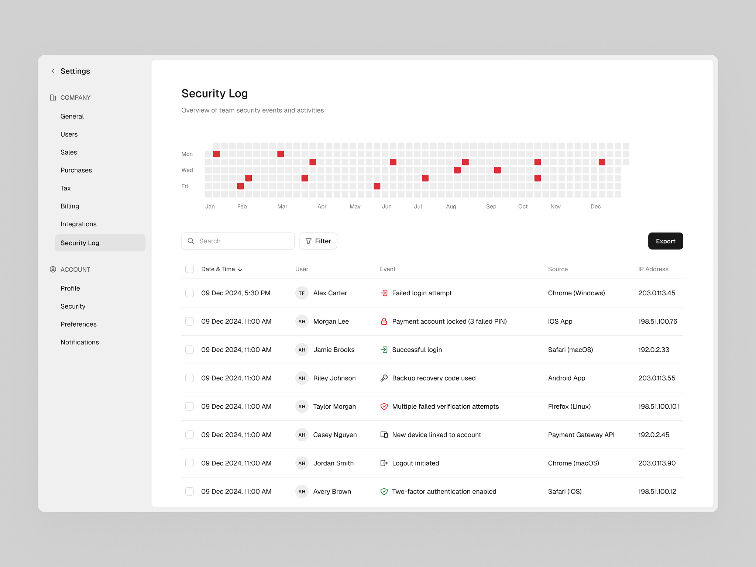Click the search magnifier icon in the search bar

click(x=191, y=241)
